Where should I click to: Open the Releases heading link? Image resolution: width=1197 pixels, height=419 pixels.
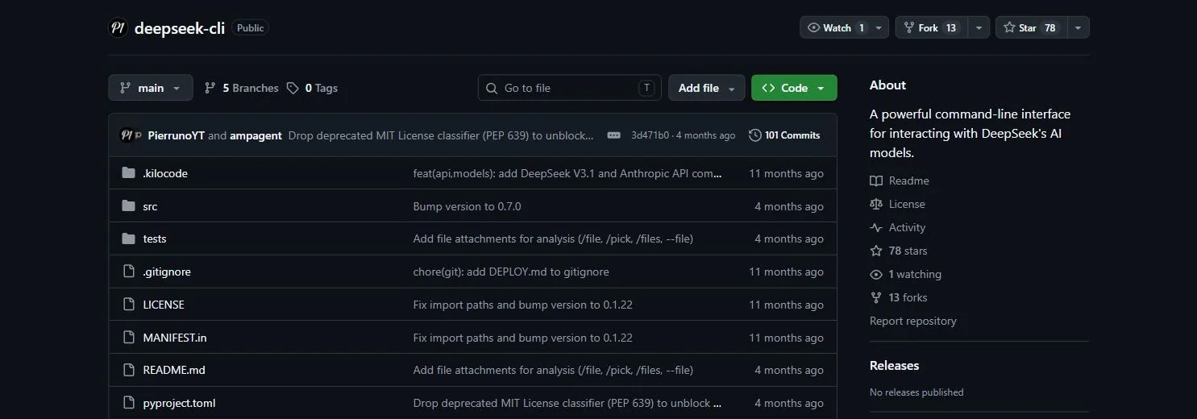[894, 365]
